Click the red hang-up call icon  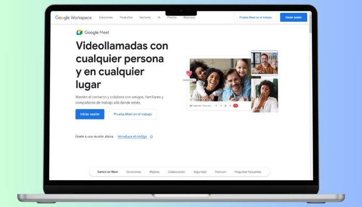point(235,106)
